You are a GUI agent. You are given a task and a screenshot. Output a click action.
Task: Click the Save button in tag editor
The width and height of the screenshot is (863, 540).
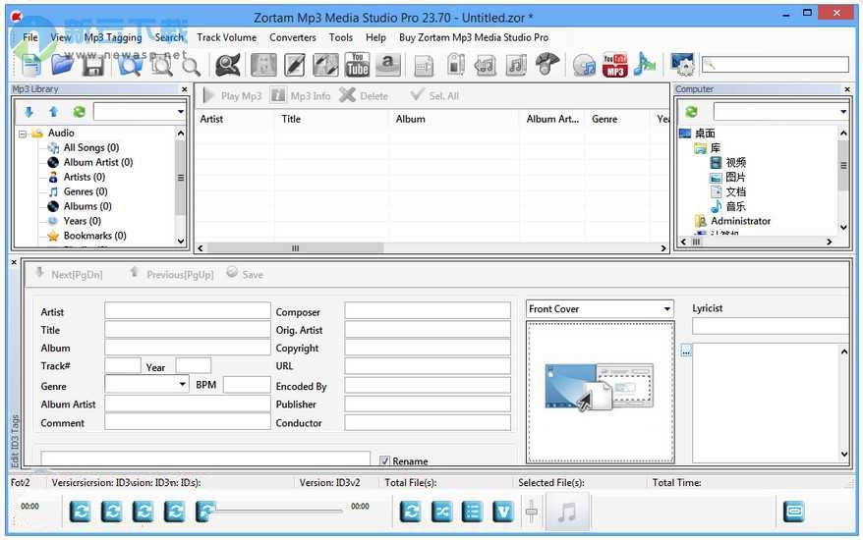245,274
